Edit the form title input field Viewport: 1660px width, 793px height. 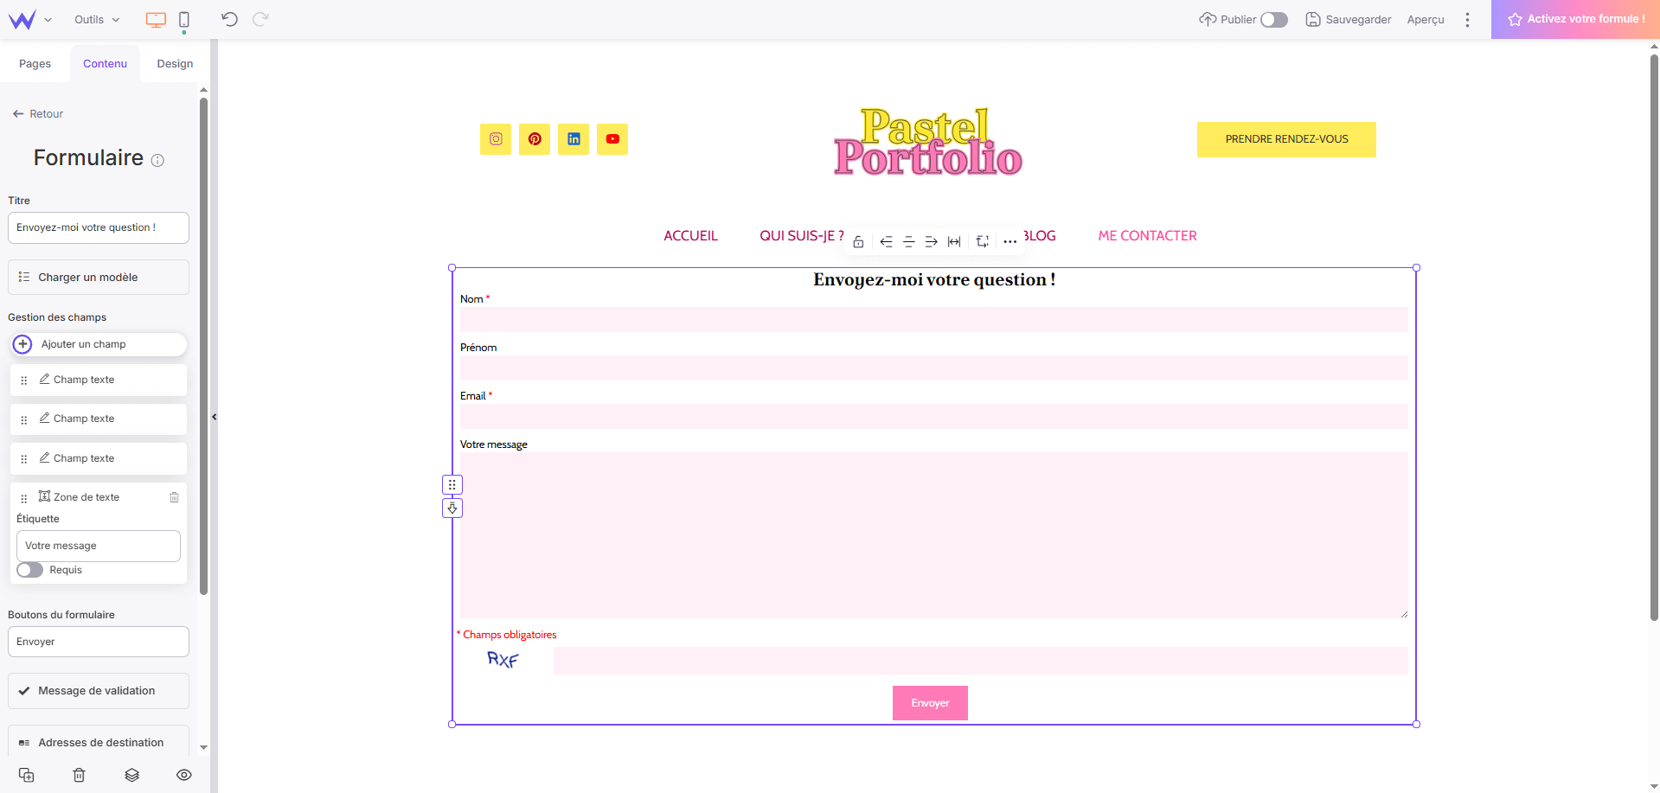click(98, 227)
